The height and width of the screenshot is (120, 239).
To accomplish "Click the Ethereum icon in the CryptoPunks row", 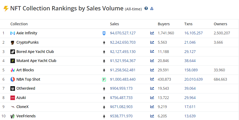I will click(x=104, y=43).
